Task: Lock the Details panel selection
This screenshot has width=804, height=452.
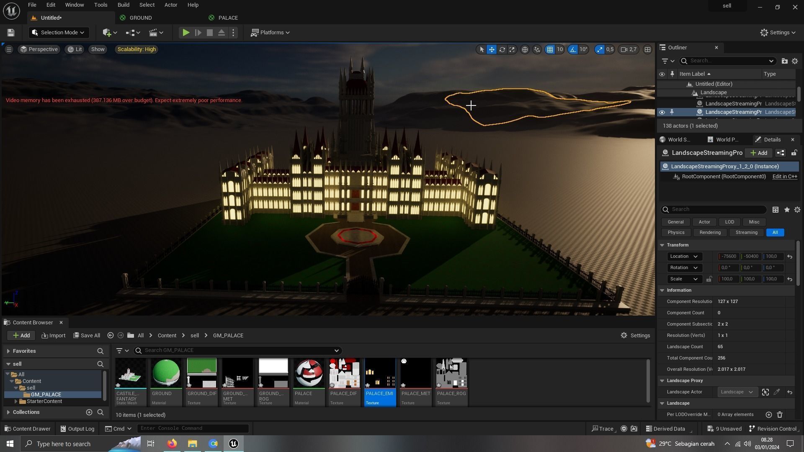Action: [794, 153]
